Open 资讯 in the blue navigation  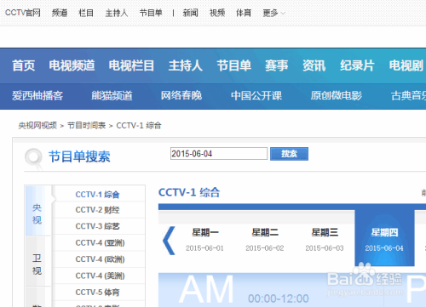click(x=314, y=65)
